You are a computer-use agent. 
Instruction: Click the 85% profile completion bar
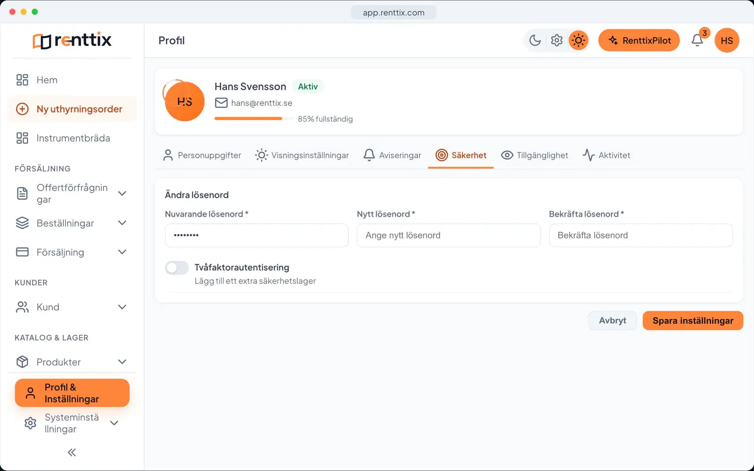pos(254,119)
